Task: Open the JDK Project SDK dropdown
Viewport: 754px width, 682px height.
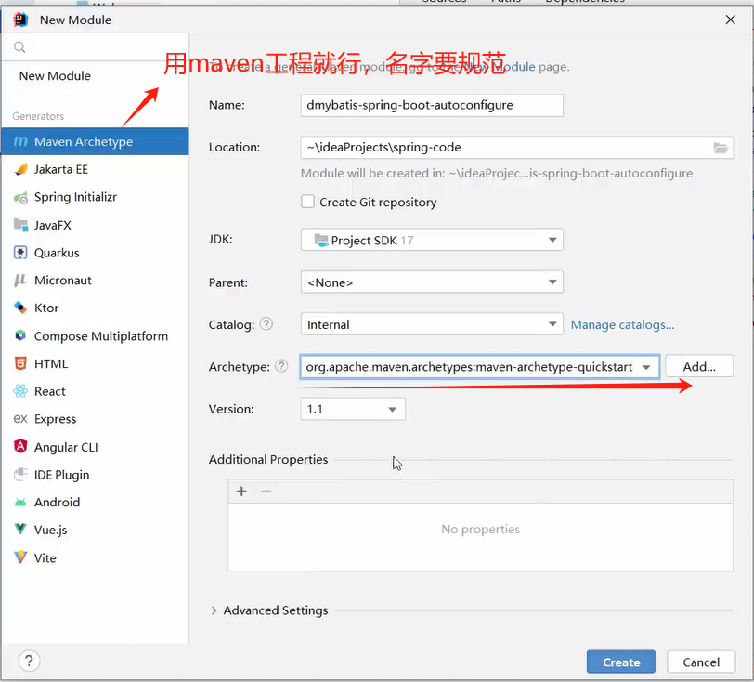Action: tap(432, 240)
